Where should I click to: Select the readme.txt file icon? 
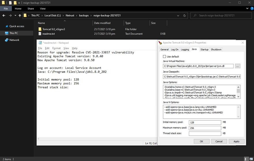[40, 34]
